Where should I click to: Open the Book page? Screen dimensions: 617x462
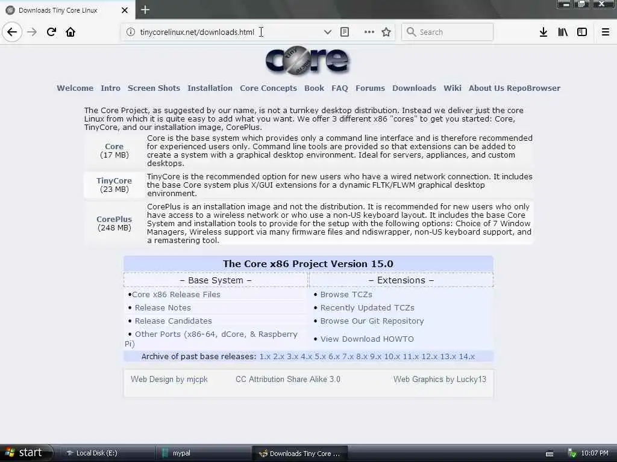[x=315, y=88]
